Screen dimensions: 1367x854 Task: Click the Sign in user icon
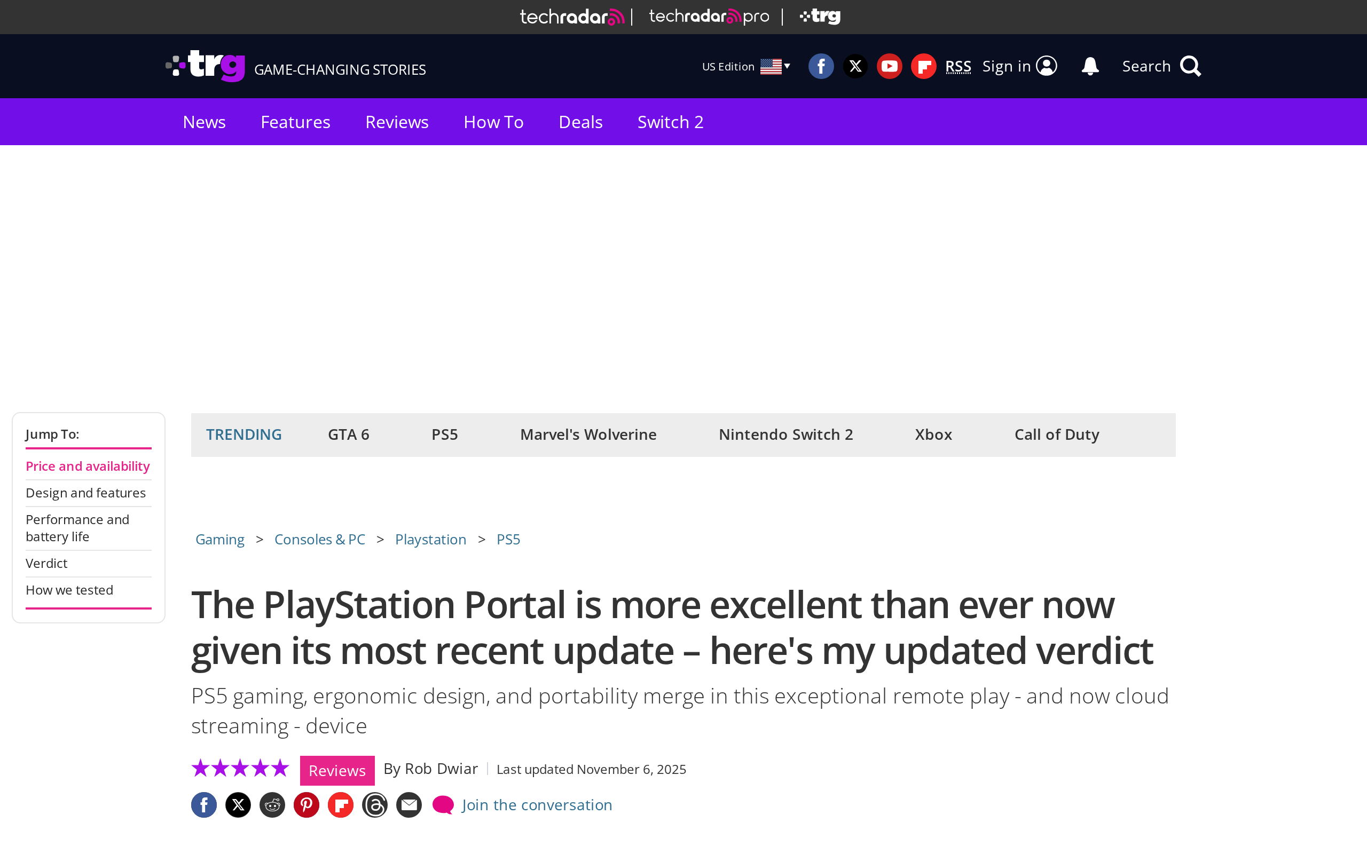pos(1046,66)
